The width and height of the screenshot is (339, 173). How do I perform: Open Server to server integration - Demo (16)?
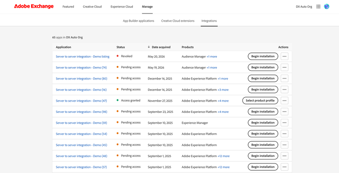(x=81, y=89)
